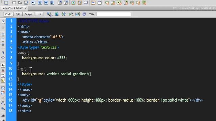Insert Spry Validation Textarea
This screenshot has width=216, height=121.
pyautogui.click(x=113, y=3)
